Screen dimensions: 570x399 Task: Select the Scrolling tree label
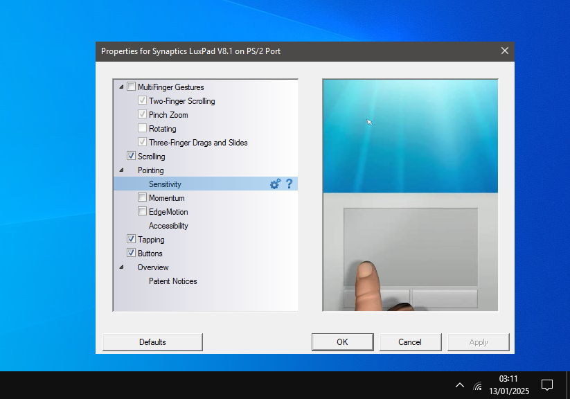tap(151, 157)
